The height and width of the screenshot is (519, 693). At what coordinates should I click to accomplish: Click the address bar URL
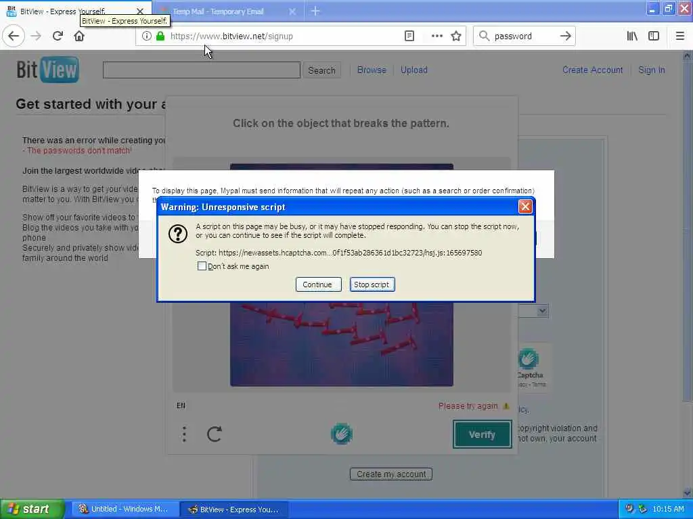(x=231, y=36)
